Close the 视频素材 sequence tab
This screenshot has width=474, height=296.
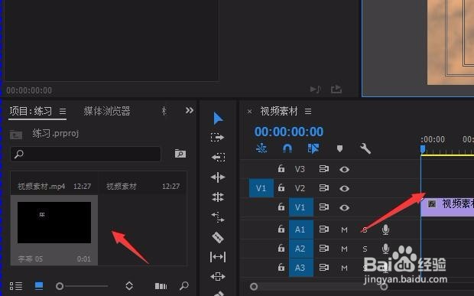[x=249, y=112]
